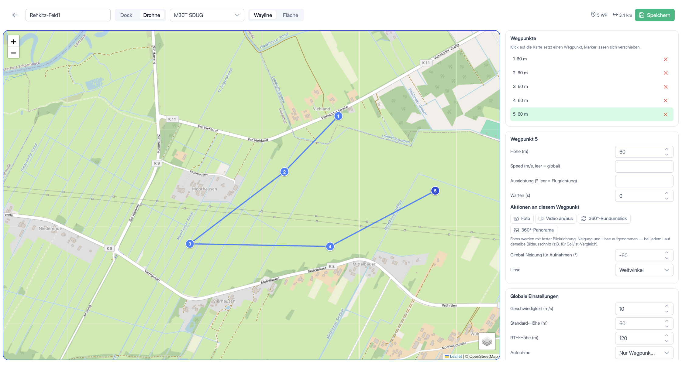The image size is (682, 369).
Task: Decrease Höhe value with down stepper arrow
Action: point(666,155)
